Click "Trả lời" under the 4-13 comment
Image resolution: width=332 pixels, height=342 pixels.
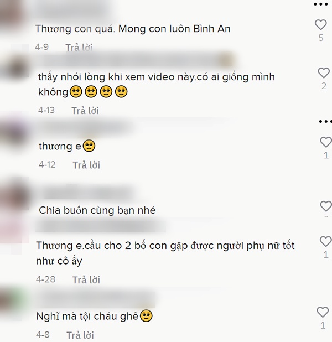85,111
